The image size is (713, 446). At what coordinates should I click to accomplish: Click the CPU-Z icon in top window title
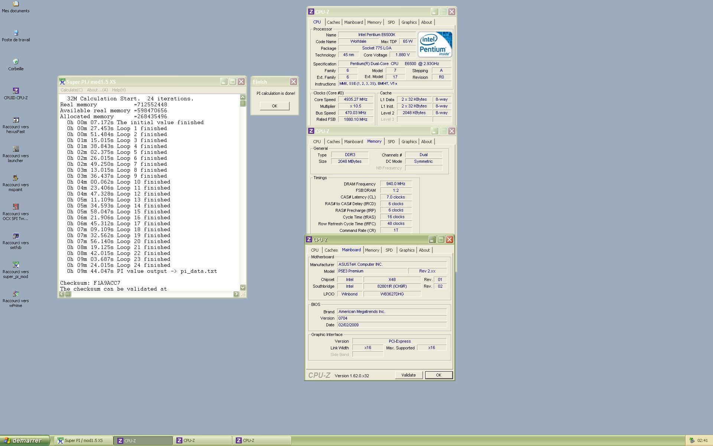pos(311,12)
